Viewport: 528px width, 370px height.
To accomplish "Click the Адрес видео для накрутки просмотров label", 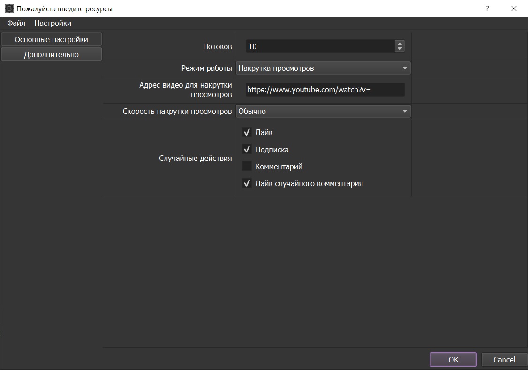I will point(186,90).
